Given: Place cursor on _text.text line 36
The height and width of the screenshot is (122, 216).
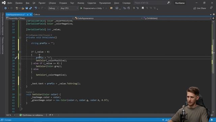Looking at the screenshot, I should point(56,84).
